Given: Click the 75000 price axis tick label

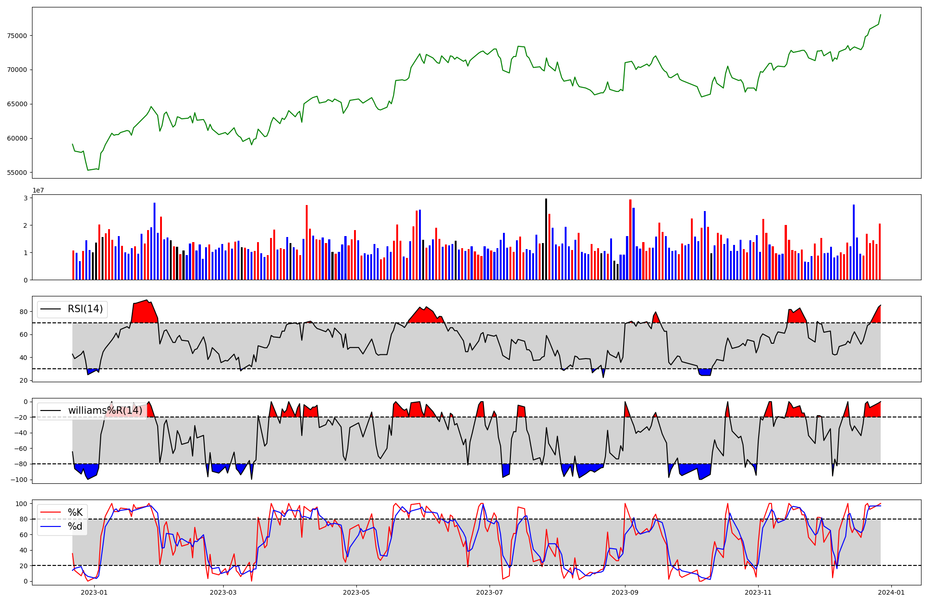Looking at the screenshot, I should pyautogui.click(x=17, y=36).
